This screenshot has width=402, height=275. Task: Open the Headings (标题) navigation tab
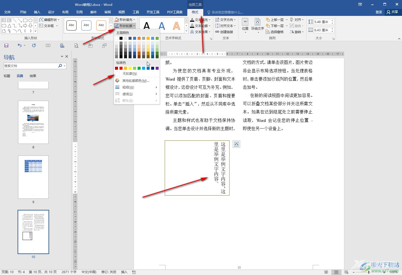click(7, 76)
